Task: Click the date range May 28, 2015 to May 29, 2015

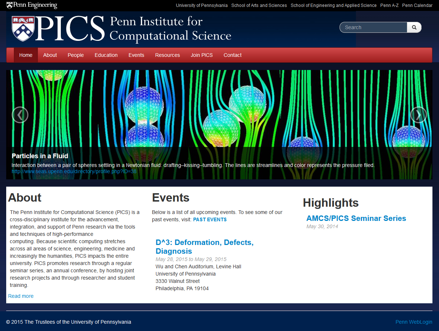Action: coord(191,259)
